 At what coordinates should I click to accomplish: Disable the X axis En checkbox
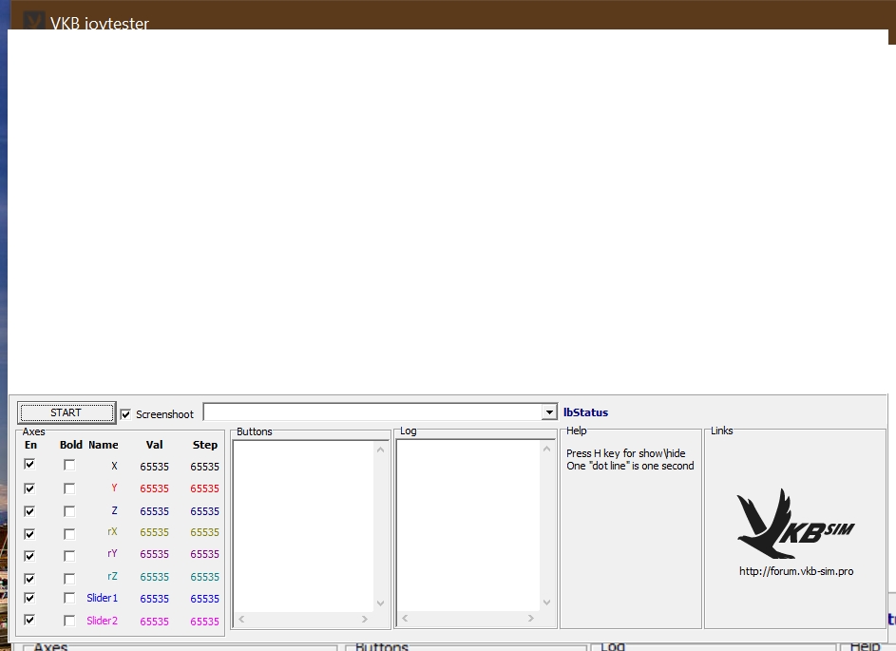[29, 465]
